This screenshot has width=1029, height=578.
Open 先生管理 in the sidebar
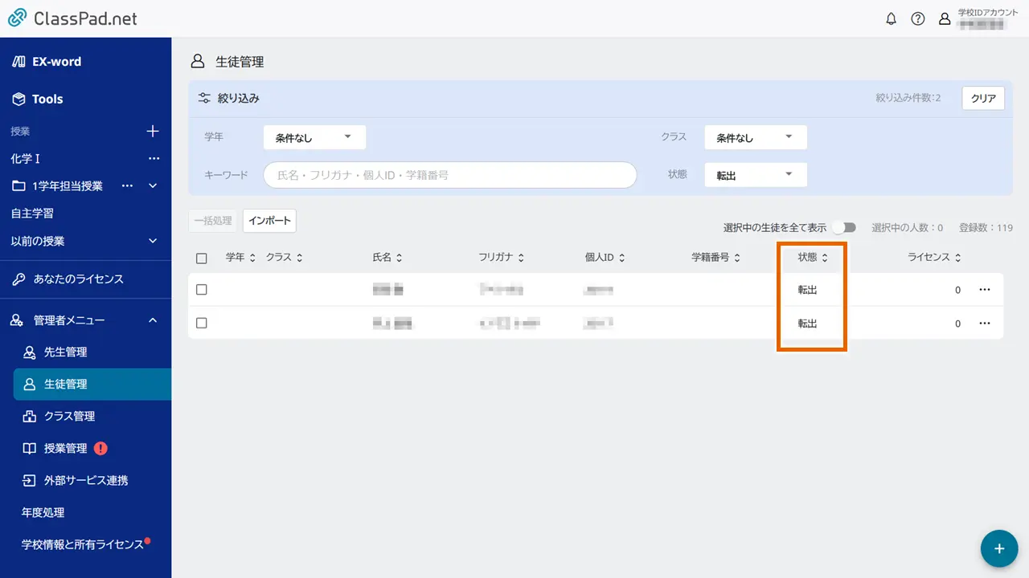tap(65, 352)
